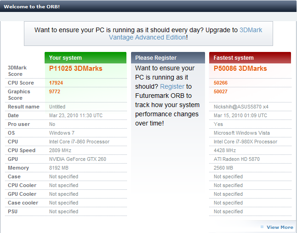Viewport: 297px width, 233px height.
Task: Click the GPU Cooler row label
Action: [x=22, y=194]
